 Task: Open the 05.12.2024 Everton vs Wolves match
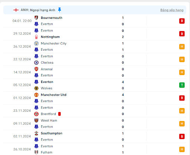tap(95, 85)
